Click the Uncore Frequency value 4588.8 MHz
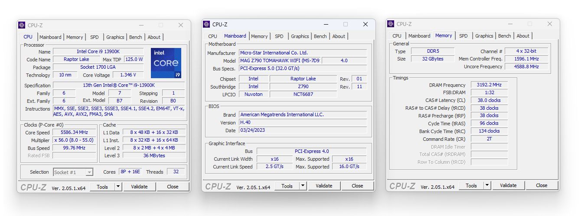This screenshot has height=216, width=581. pos(526,67)
